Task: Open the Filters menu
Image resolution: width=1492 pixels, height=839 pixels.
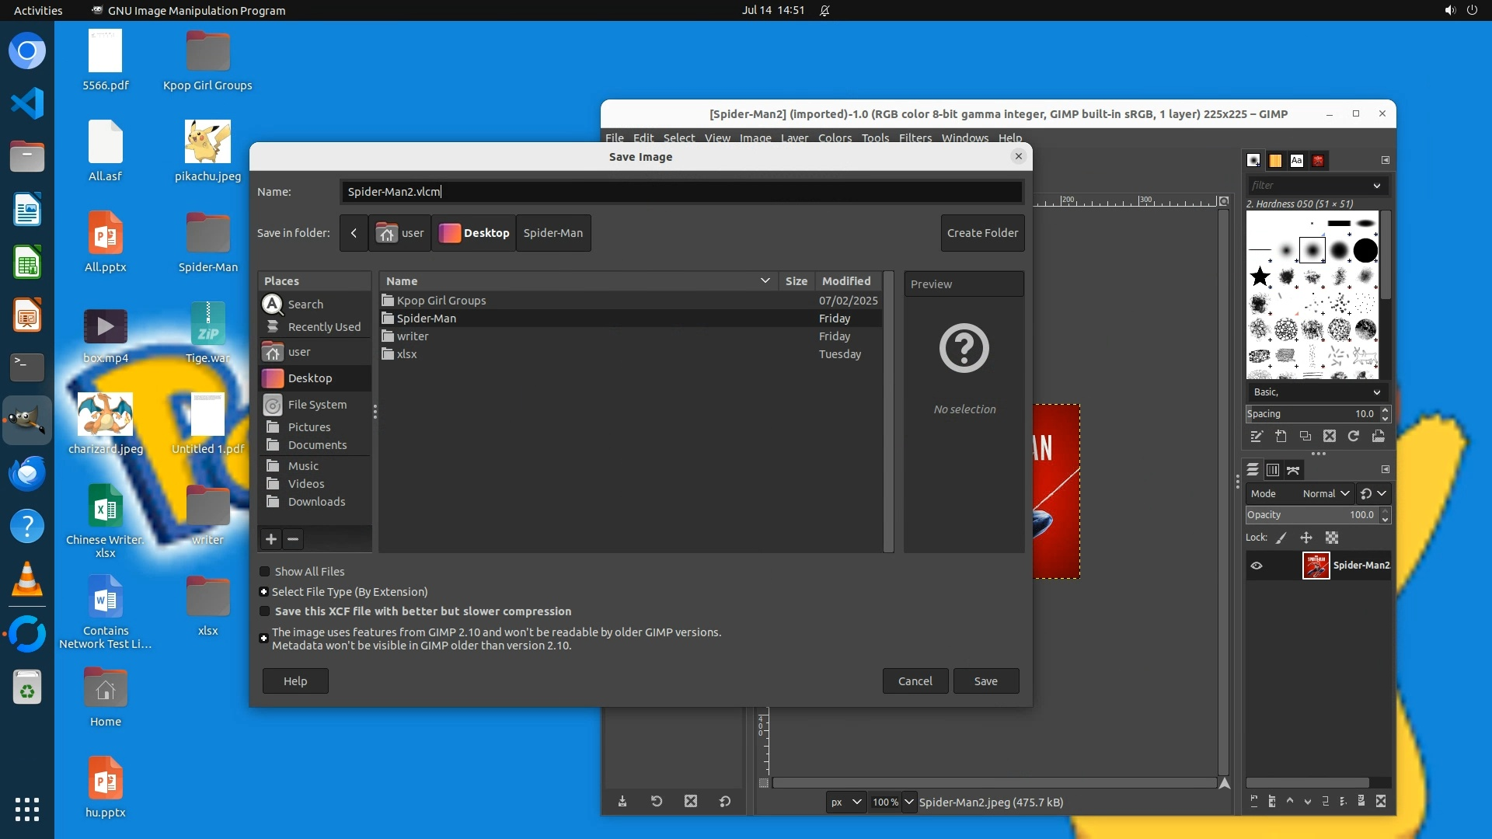Action: coord(915,138)
